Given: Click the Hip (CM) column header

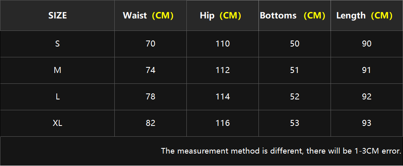Looking at the screenshot, I should (x=223, y=16).
